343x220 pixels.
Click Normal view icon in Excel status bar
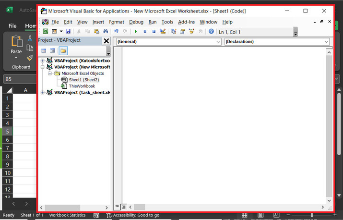tap(244, 215)
